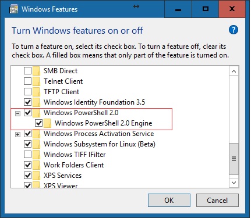This screenshot has height=218, width=251.
Task: Click the Windows TIFF IFilter folder icon
Action: (x=36, y=155)
